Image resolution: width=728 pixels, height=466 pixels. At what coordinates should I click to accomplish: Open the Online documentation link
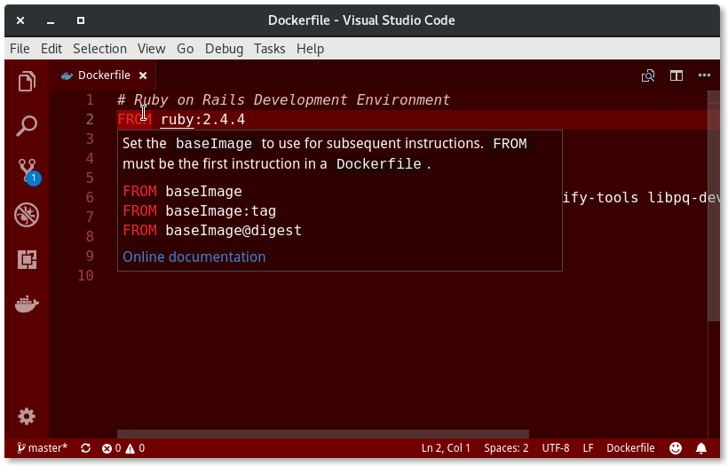(194, 257)
